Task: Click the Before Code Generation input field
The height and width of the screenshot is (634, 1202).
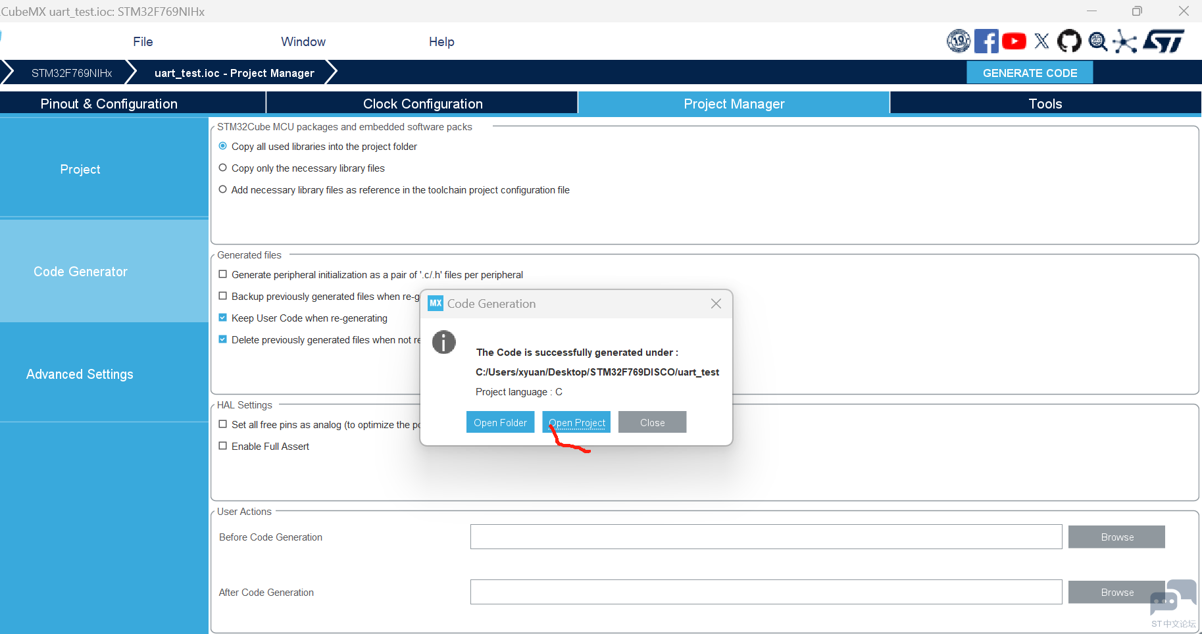Action: pos(766,537)
